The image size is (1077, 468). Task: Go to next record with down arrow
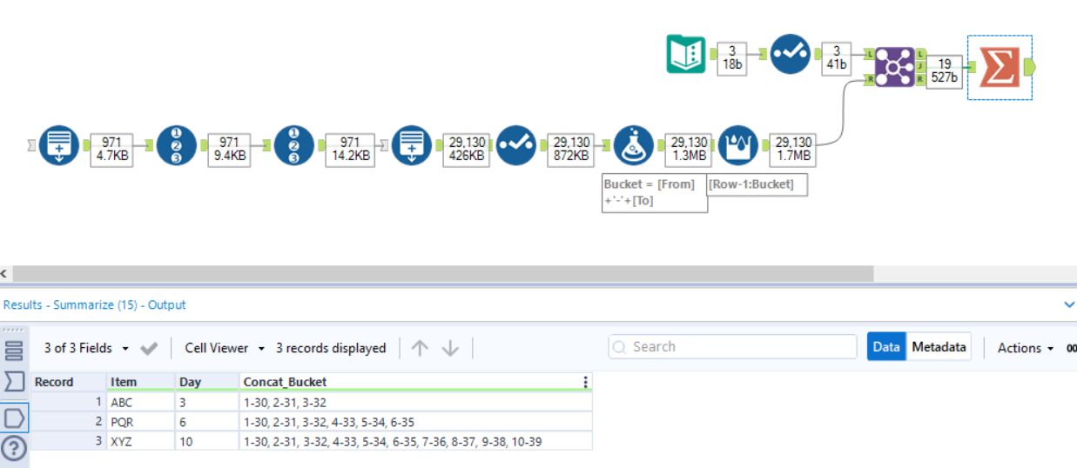tap(450, 348)
